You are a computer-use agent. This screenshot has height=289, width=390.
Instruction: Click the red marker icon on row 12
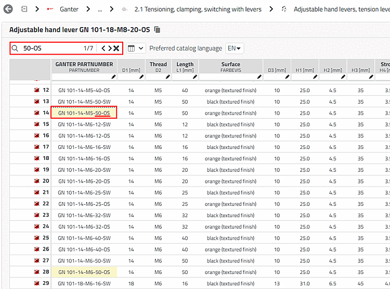pos(37,90)
